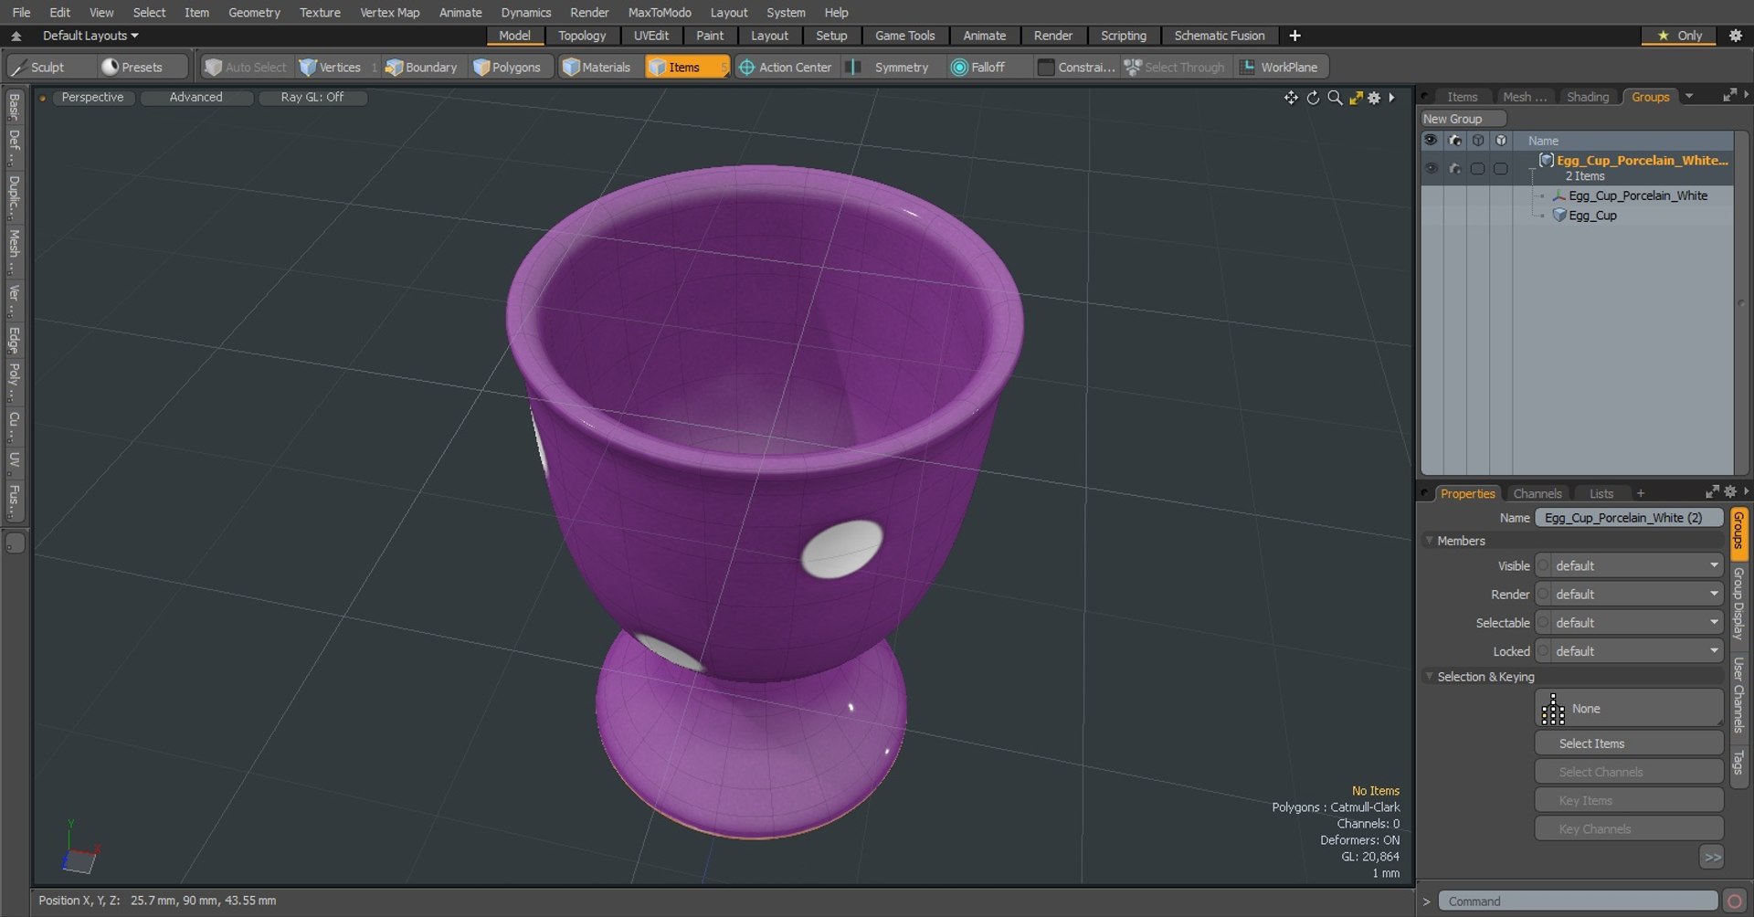The height and width of the screenshot is (917, 1754).
Task: Toggle locked checkbox of the Egg_Cup_Porcelain_White group
Action: tap(1501, 168)
